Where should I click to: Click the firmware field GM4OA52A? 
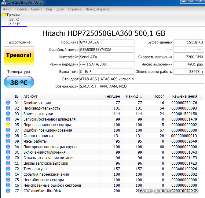pos(106,42)
